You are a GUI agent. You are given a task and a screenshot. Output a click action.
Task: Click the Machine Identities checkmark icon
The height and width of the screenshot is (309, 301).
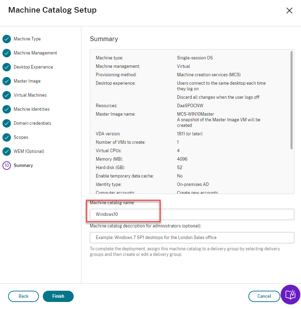7,109
